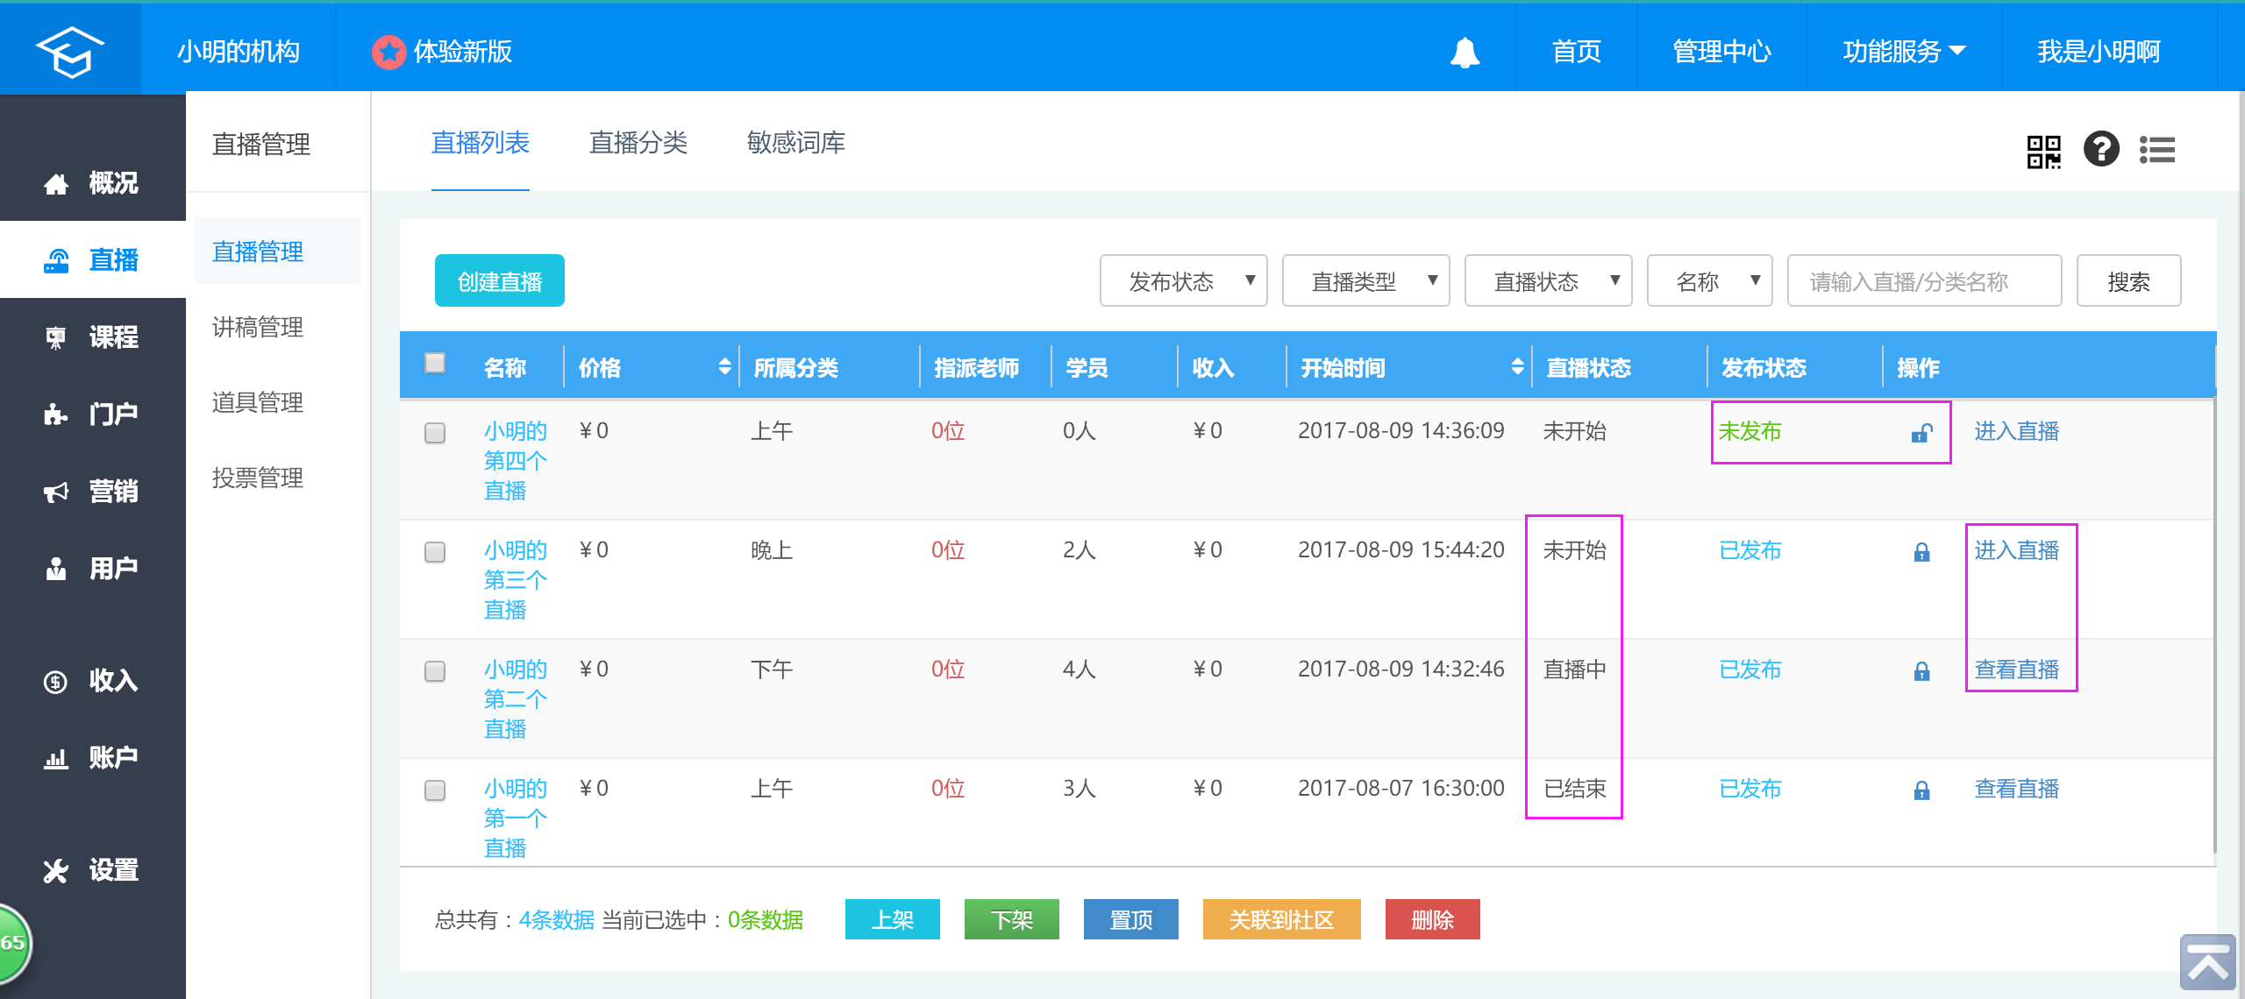Check the box for 小明的第四个直播
Image resolution: width=2245 pixels, height=999 pixels.
[435, 433]
